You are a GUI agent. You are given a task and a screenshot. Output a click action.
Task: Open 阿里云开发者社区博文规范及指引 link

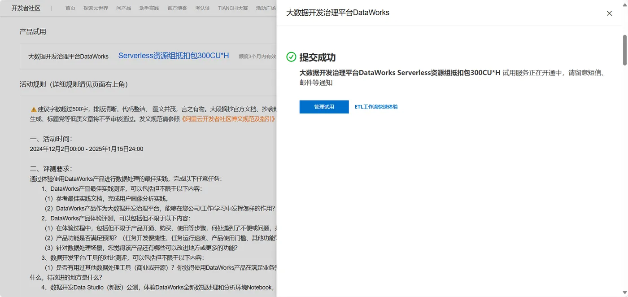tap(228, 119)
